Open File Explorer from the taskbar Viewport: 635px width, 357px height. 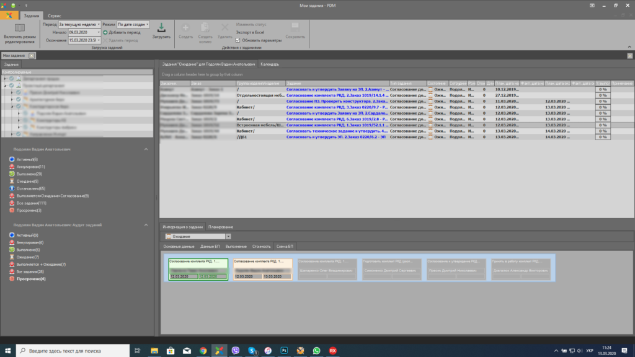154,351
